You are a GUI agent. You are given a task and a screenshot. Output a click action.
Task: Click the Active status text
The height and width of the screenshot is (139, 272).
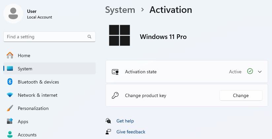click(235, 72)
